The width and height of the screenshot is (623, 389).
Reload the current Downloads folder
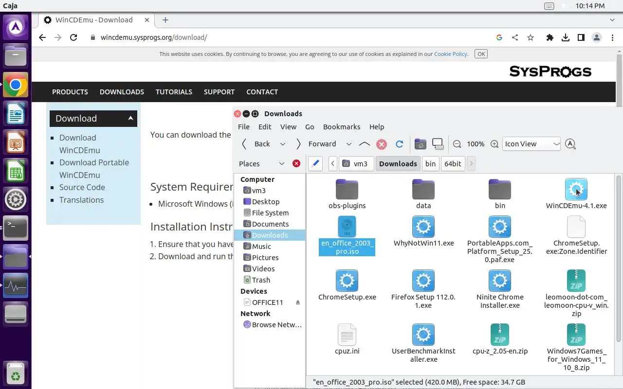[400, 144]
